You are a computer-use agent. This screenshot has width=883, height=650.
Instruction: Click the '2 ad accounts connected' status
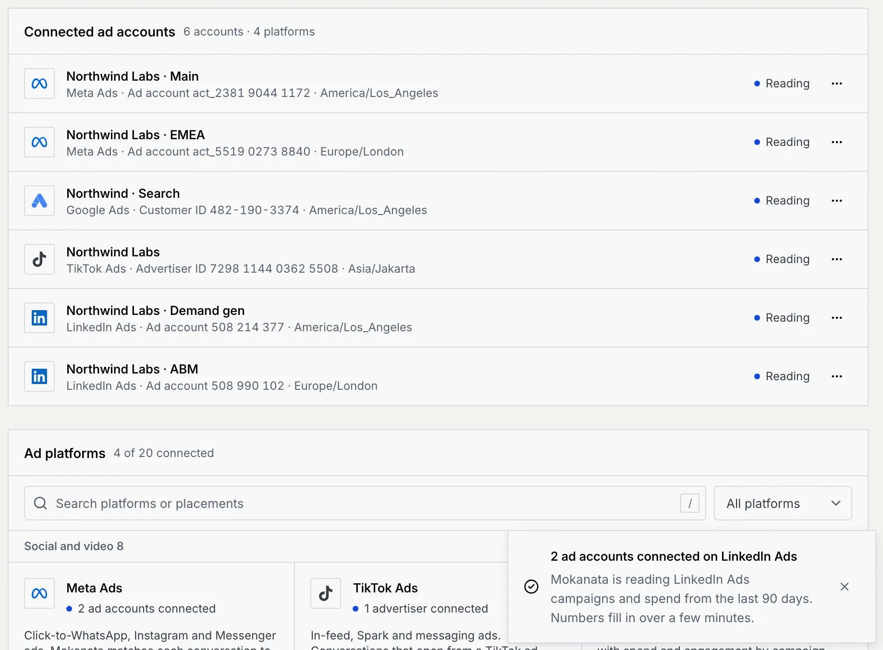(x=141, y=609)
